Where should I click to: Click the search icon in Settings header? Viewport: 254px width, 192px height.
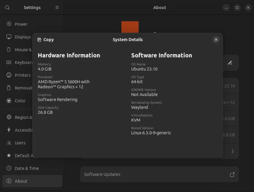(x=7, y=8)
